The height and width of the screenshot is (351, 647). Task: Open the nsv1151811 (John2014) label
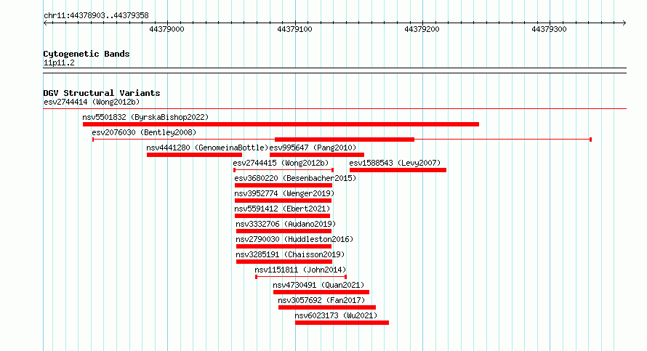tap(300, 270)
